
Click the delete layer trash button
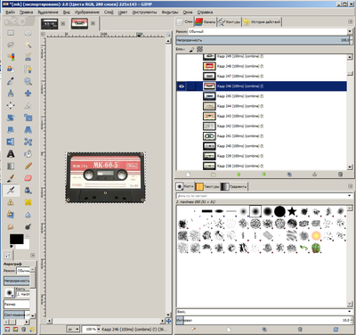pos(340,175)
